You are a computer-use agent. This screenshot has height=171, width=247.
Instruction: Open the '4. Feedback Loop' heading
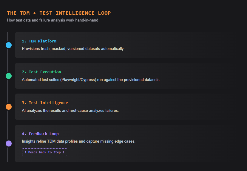coord(40,134)
